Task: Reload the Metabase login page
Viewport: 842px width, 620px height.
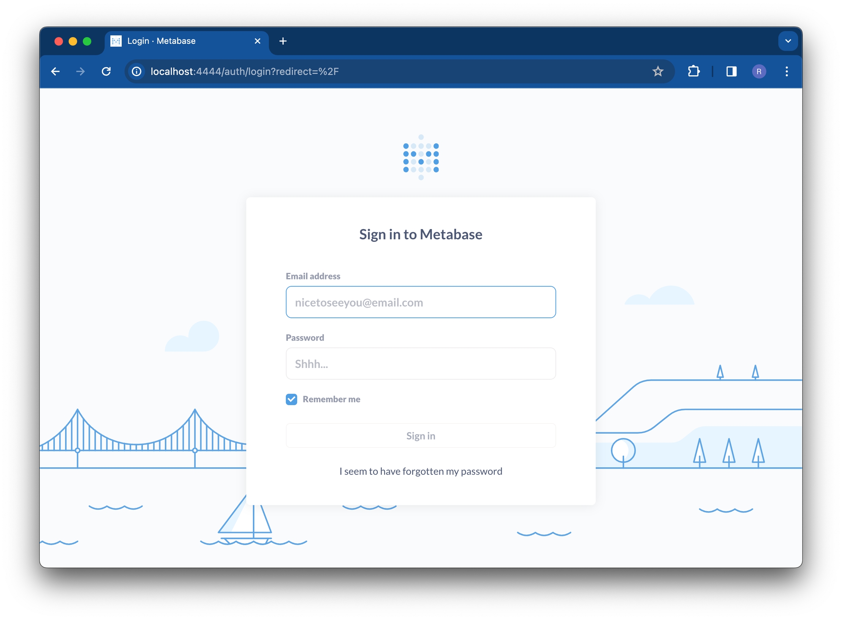Action: tap(106, 71)
